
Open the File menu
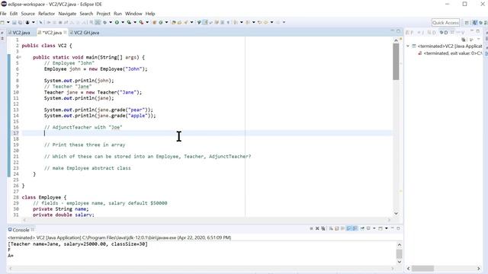(x=3, y=14)
